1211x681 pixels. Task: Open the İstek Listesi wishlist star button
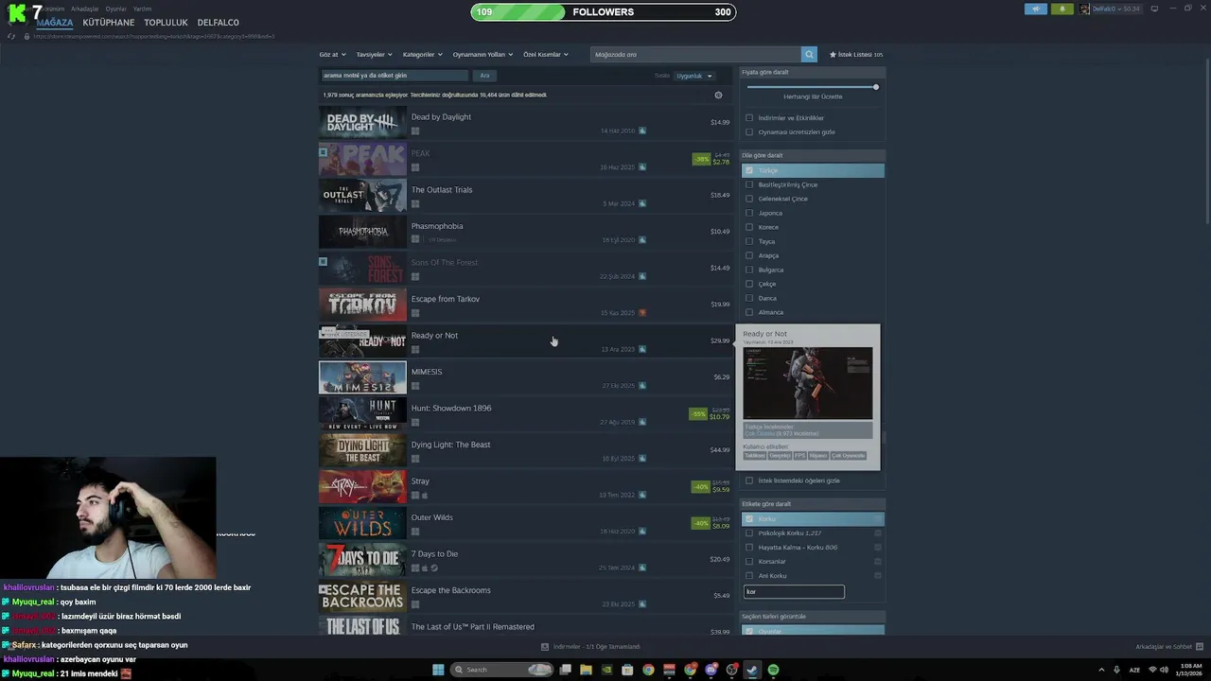click(x=856, y=55)
